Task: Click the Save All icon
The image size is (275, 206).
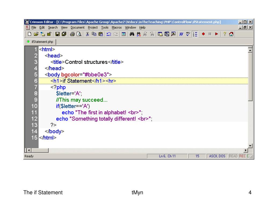Action: click(x=64, y=34)
